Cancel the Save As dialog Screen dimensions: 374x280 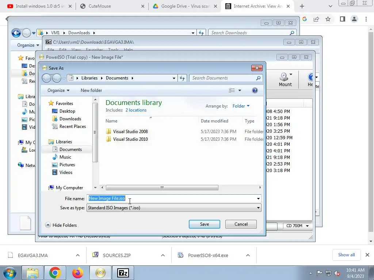pos(241,224)
